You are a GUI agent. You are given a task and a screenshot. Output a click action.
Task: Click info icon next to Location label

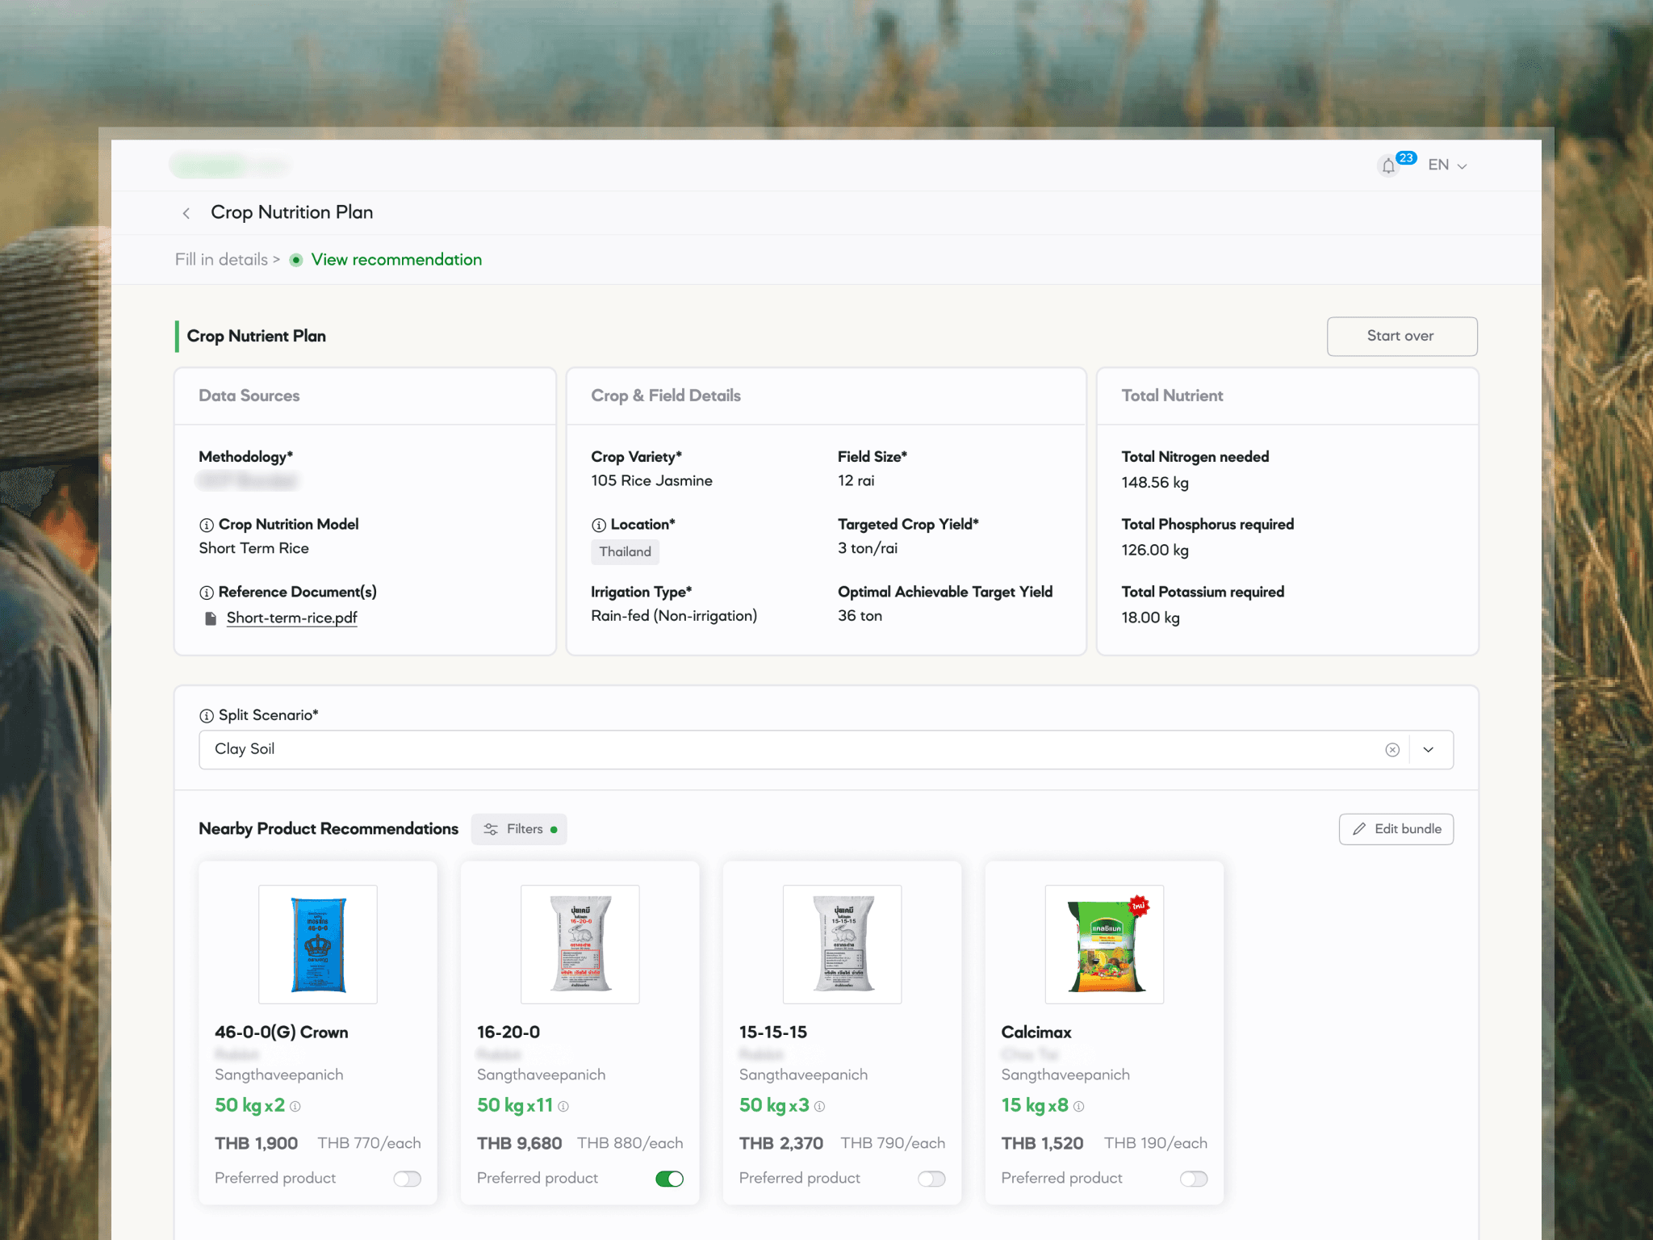599,525
